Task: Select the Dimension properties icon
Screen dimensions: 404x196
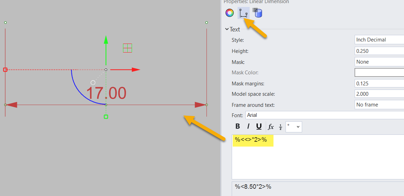Action: tap(243, 13)
